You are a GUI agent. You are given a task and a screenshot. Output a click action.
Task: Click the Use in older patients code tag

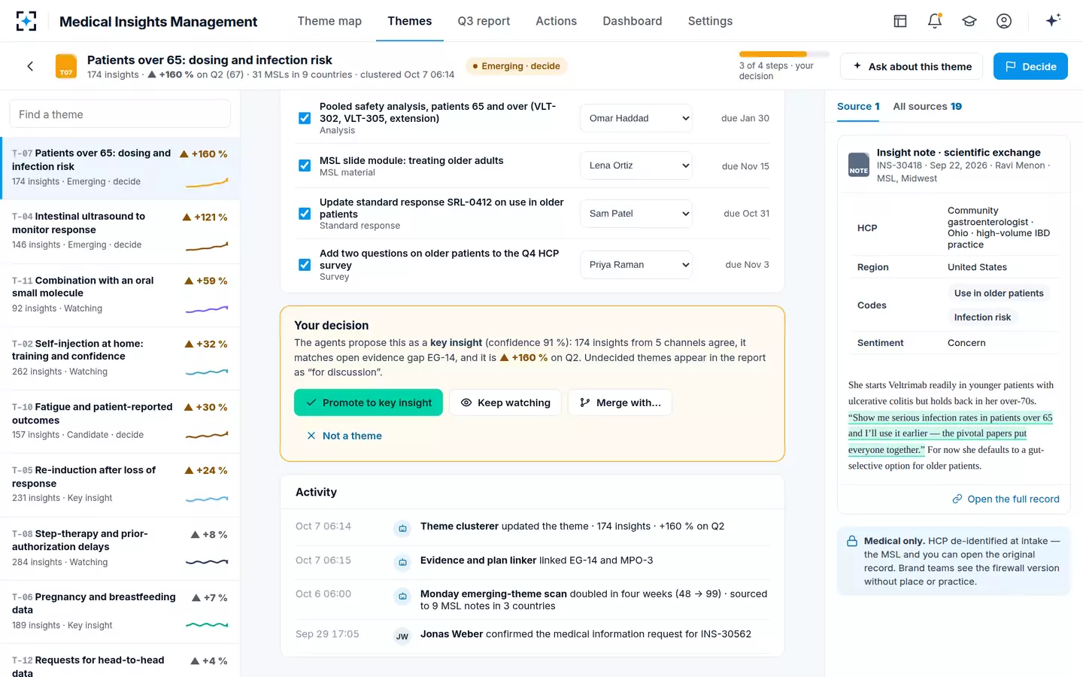(999, 293)
